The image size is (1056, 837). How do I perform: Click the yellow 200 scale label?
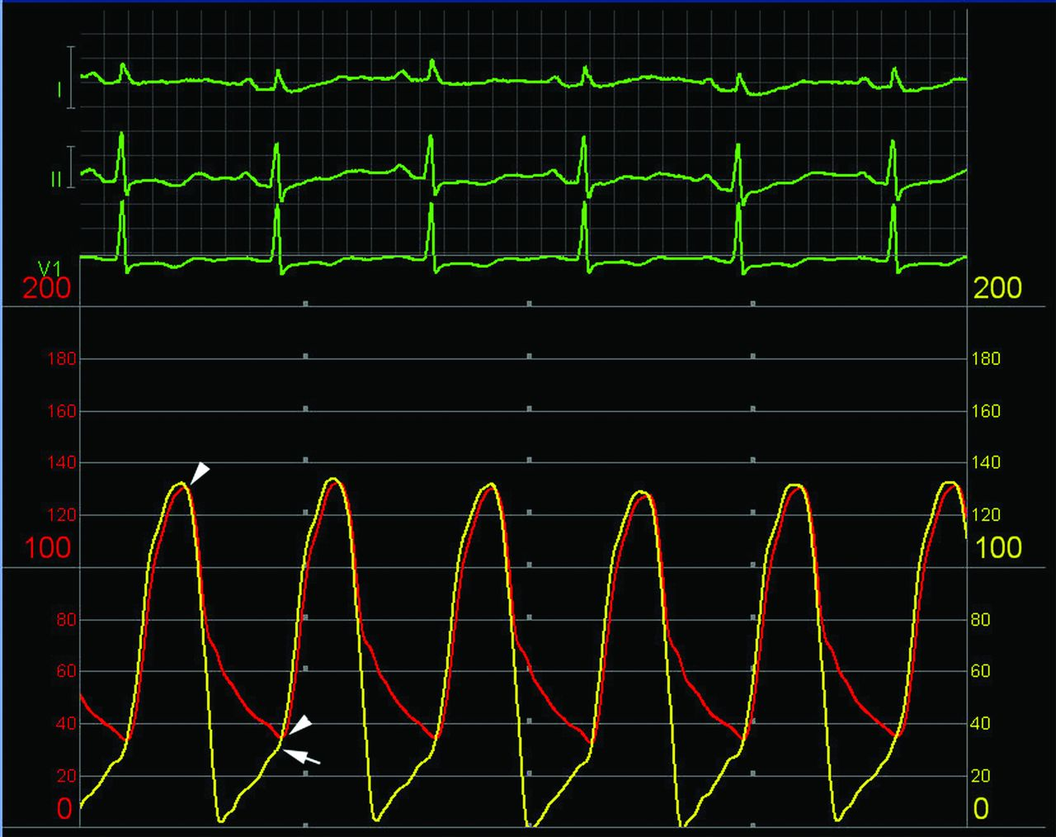point(997,289)
